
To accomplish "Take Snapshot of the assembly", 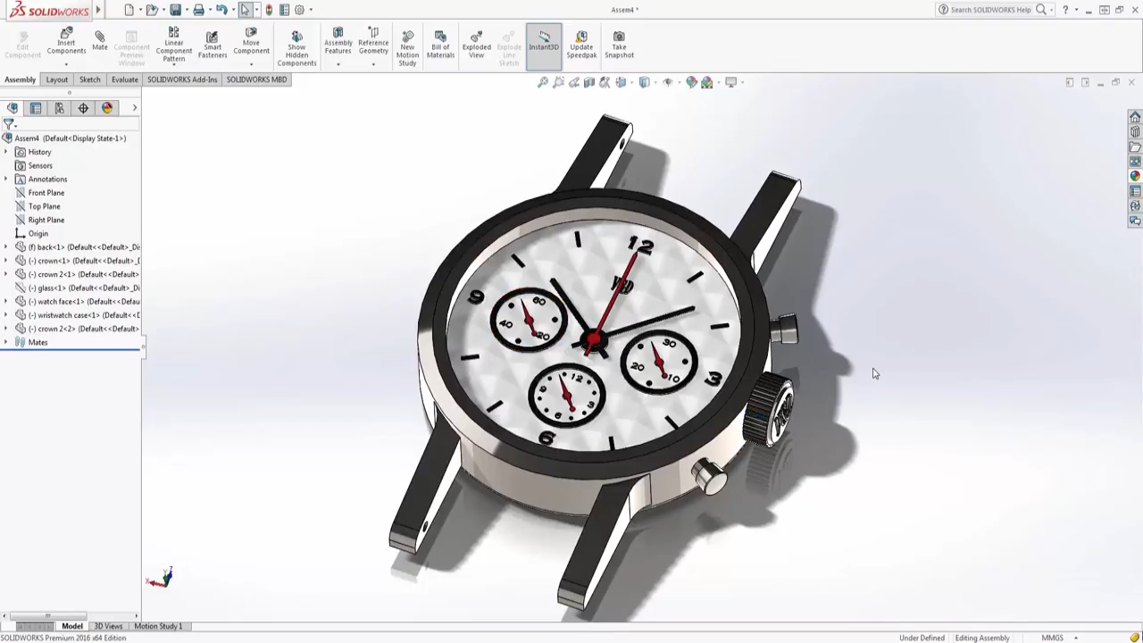I will [619, 45].
